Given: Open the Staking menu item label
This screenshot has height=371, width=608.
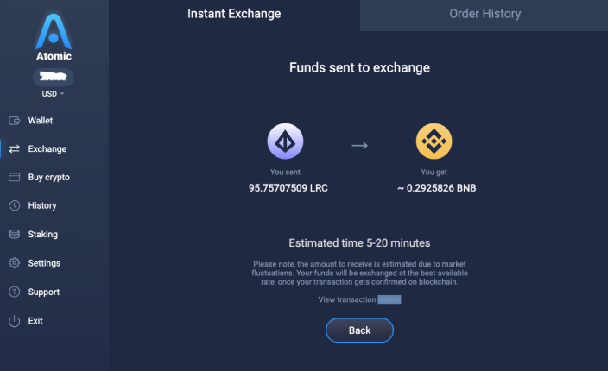Looking at the screenshot, I should (x=42, y=235).
